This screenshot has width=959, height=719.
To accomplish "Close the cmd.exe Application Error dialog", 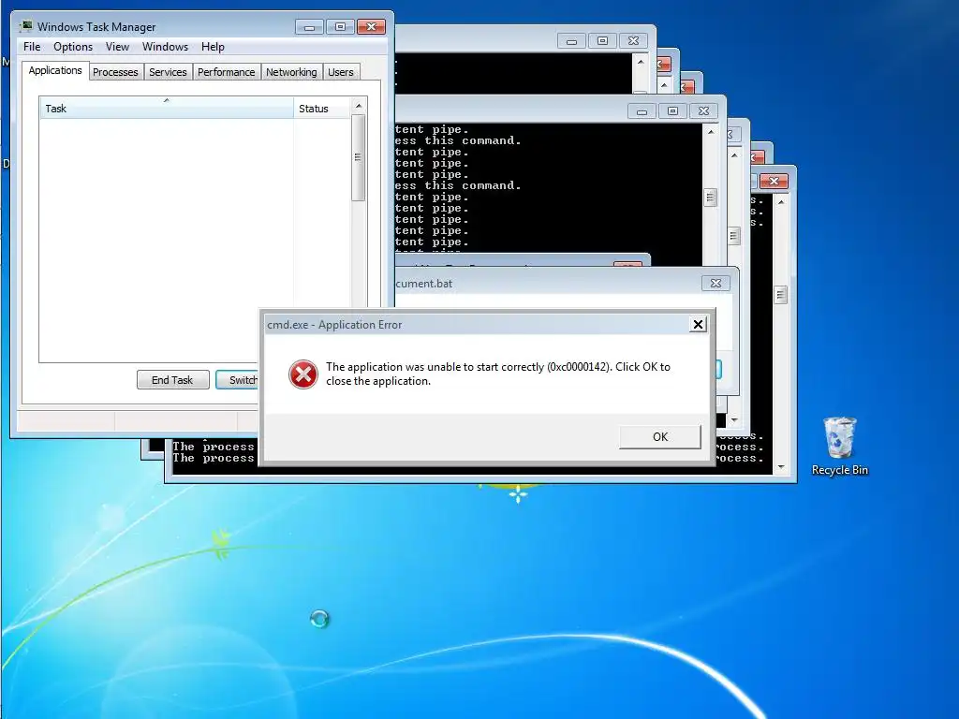I will point(698,325).
